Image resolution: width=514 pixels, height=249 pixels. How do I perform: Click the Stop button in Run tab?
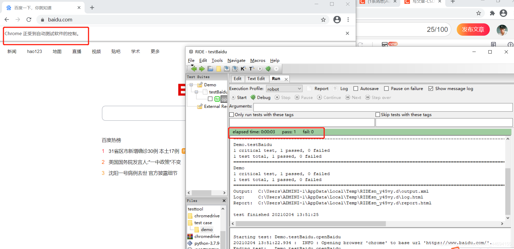point(282,97)
